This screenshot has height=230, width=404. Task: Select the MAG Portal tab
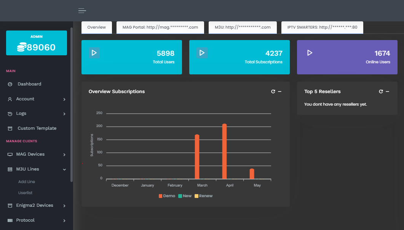tap(160, 27)
